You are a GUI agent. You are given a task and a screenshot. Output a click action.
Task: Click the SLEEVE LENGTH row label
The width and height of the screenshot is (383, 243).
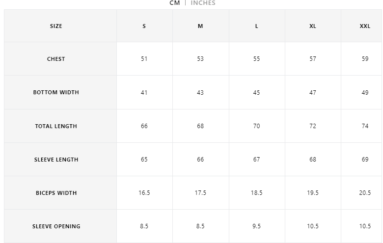pos(56,160)
